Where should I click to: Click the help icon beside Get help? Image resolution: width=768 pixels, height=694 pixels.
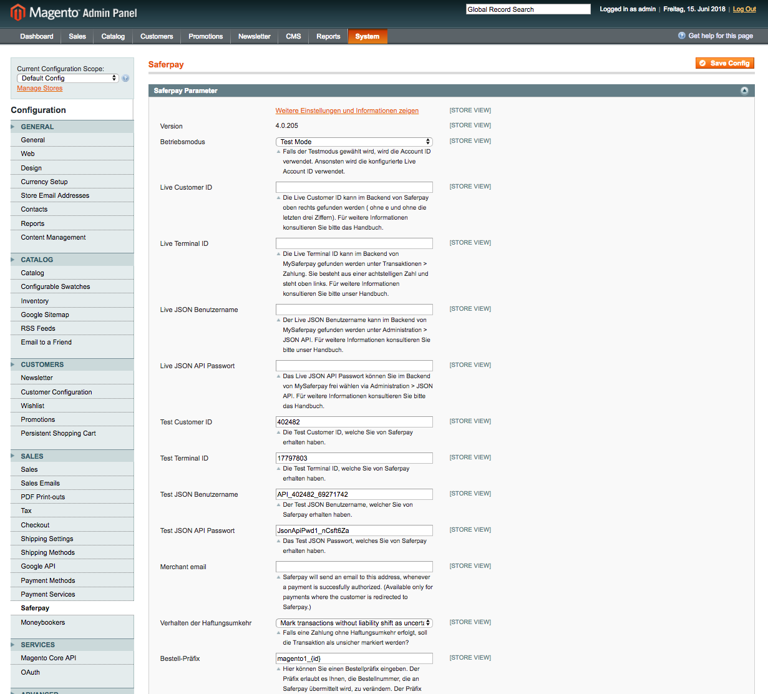[682, 36]
